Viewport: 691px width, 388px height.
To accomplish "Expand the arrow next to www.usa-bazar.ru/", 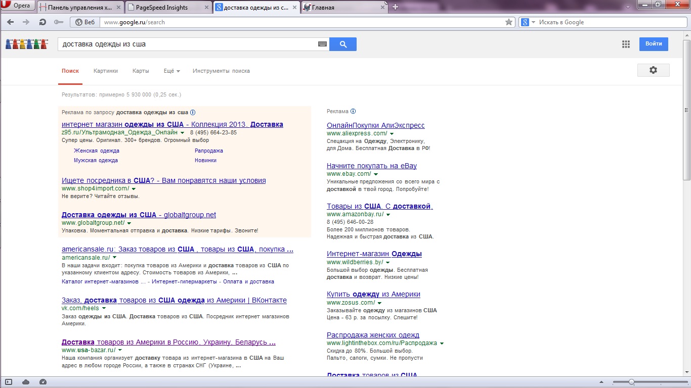I will point(120,350).
